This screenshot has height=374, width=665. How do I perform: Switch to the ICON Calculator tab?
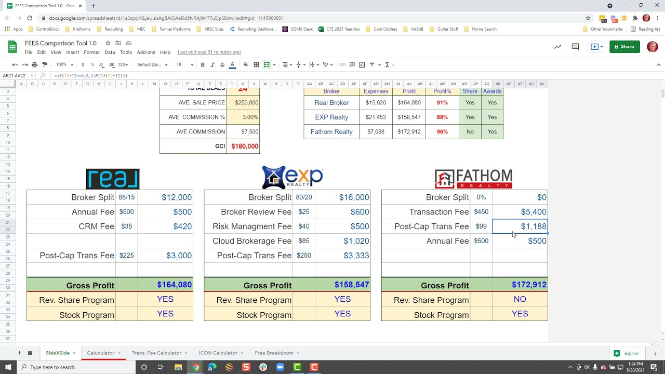pyautogui.click(x=218, y=353)
